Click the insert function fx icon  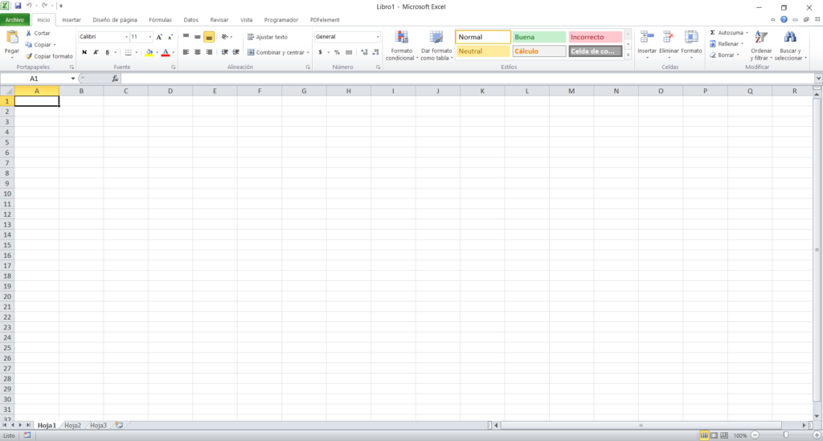tap(115, 79)
